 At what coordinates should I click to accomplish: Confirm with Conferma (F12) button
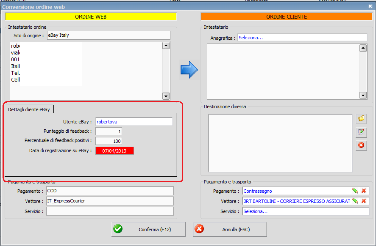coord(148,229)
